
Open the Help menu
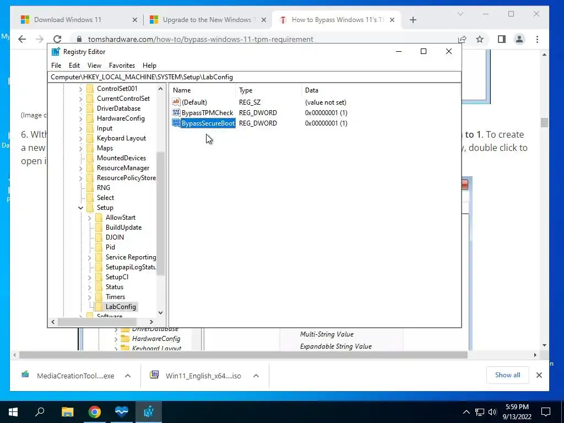point(149,66)
